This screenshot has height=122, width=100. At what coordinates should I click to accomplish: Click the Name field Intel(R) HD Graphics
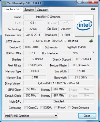[48, 17]
